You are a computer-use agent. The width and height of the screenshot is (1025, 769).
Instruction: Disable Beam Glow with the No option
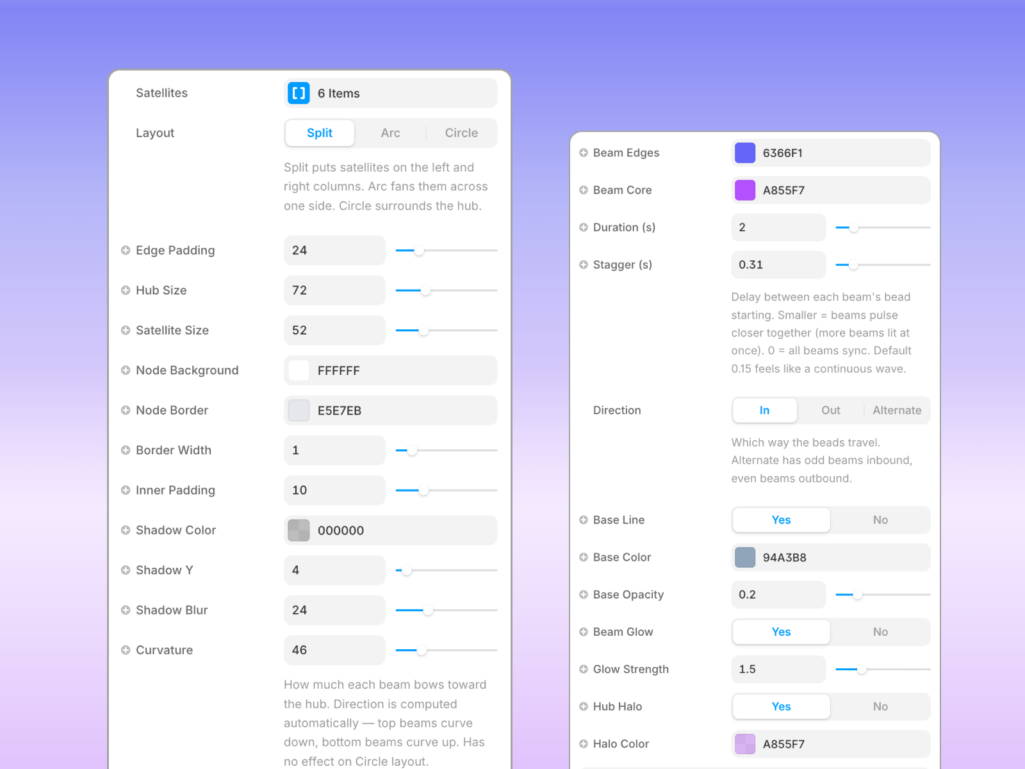coord(880,632)
